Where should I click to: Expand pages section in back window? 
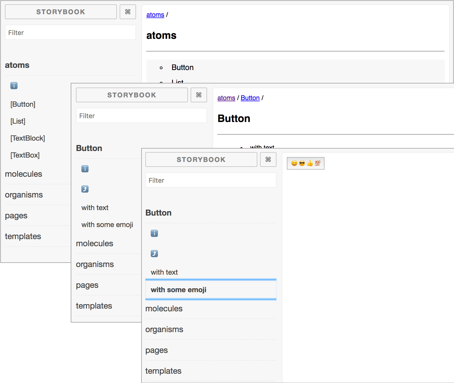(16, 216)
